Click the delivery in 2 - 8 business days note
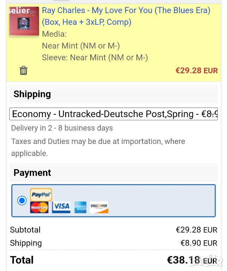The height and width of the screenshot is (271, 227). tap(62, 128)
